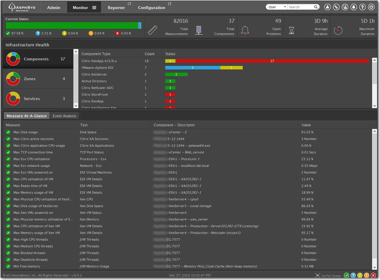Open the Configuration menu
The width and height of the screenshot is (380, 280).
(x=152, y=8)
